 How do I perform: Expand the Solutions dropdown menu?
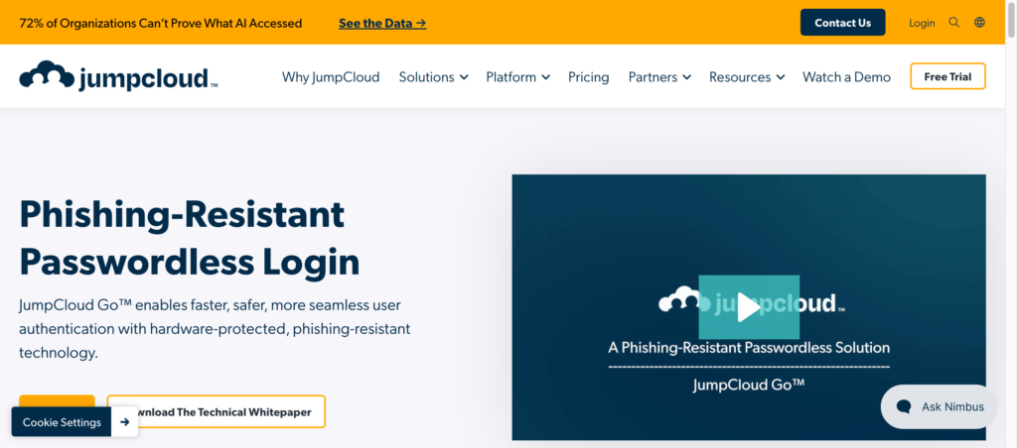433,77
